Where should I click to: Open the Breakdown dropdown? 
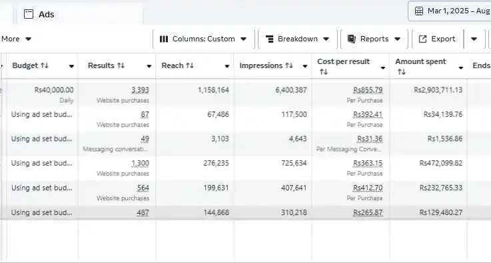(x=298, y=39)
